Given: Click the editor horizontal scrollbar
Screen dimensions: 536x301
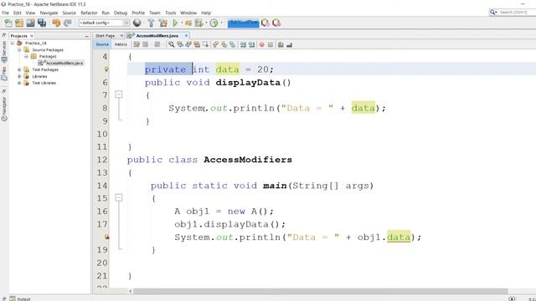Looking at the screenshot, I should 320,291.
